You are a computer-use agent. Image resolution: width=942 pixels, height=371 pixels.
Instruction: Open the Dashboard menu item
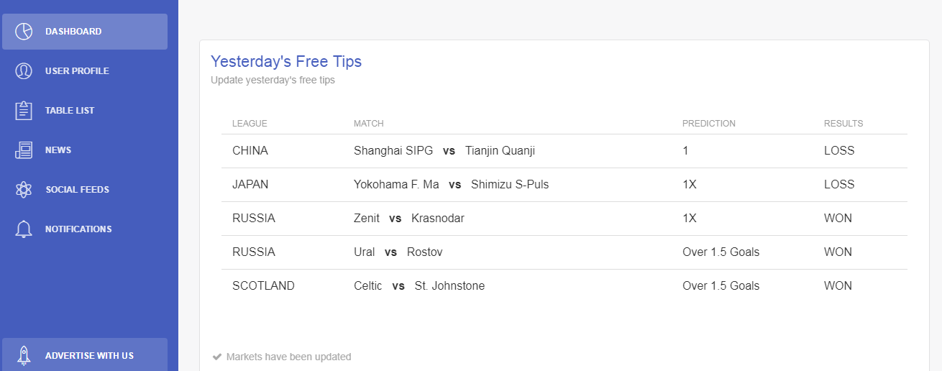[73, 32]
